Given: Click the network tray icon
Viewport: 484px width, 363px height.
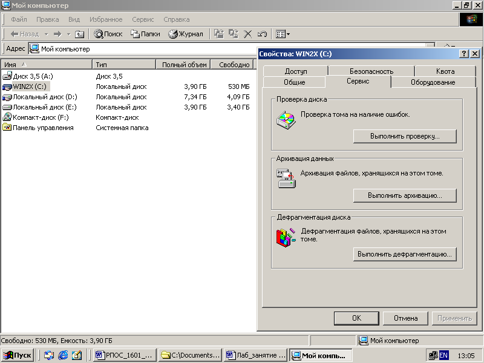Looking at the screenshot, I should [x=433, y=355].
